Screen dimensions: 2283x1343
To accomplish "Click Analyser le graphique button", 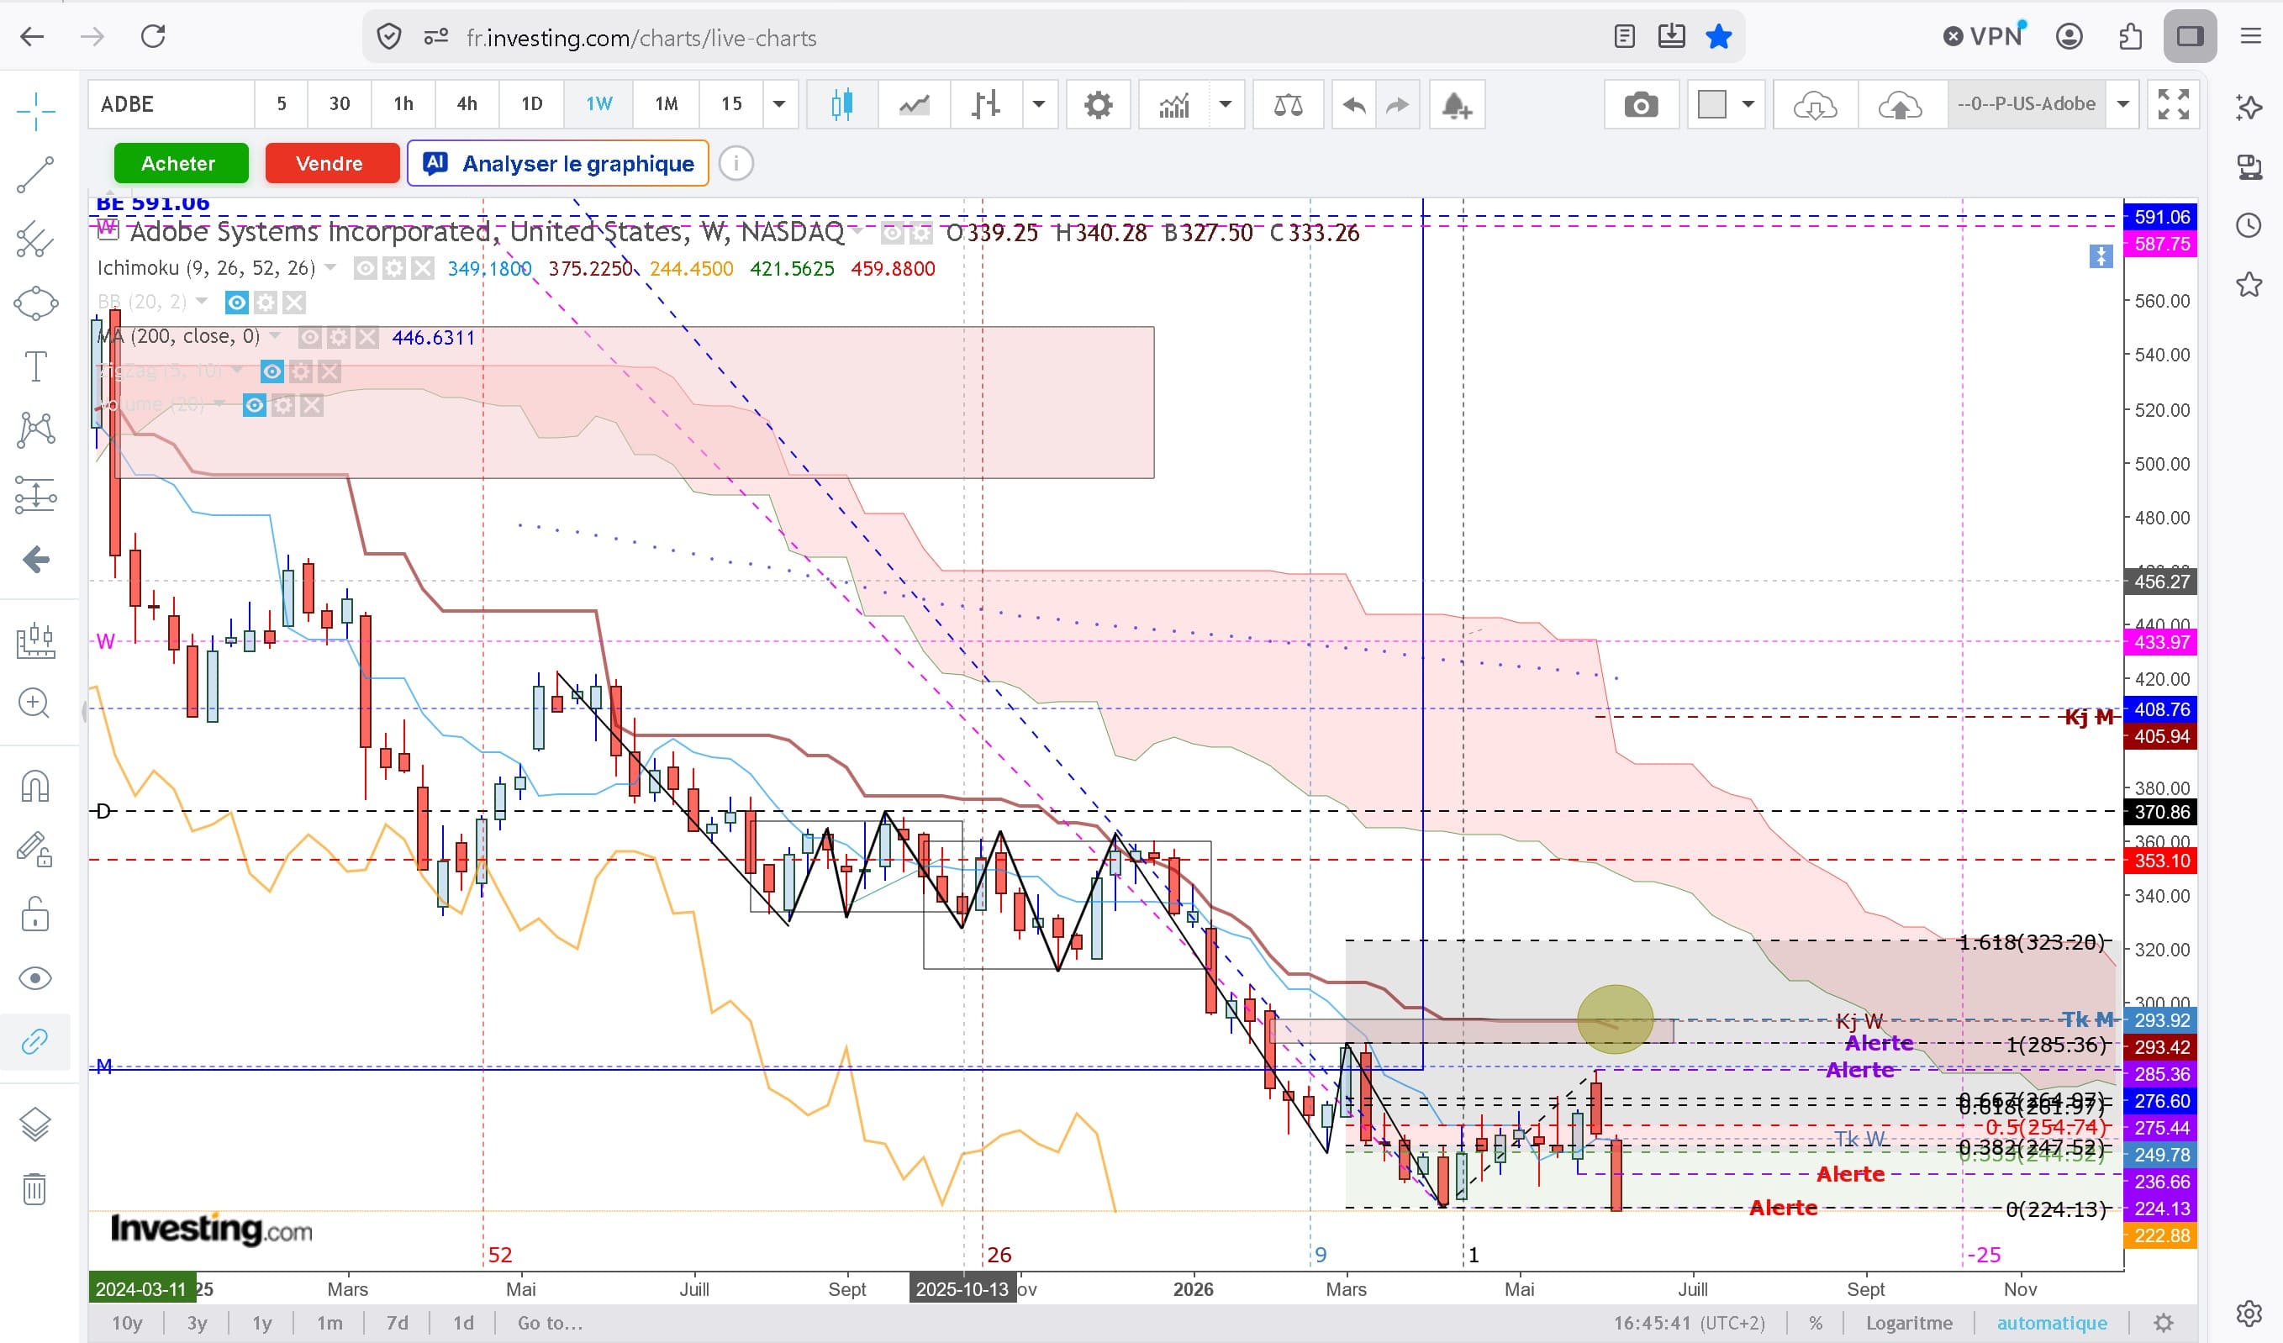I will [x=558, y=164].
